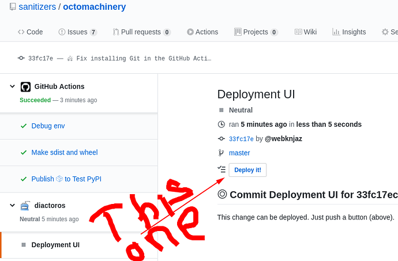Click the Wiki book icon
398x261 pixels.
[x=298, y=32]
